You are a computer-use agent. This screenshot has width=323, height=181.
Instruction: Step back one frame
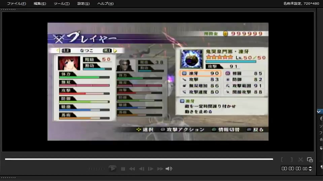point(142,169)
